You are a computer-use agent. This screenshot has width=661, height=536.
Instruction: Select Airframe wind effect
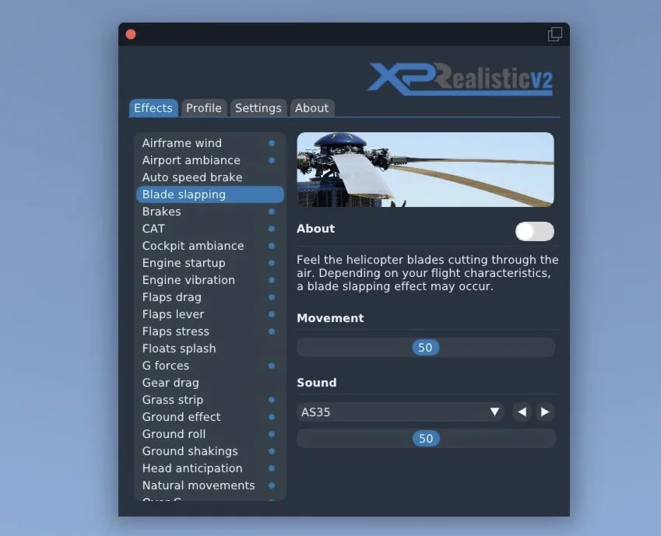click(x=210, y=143)
